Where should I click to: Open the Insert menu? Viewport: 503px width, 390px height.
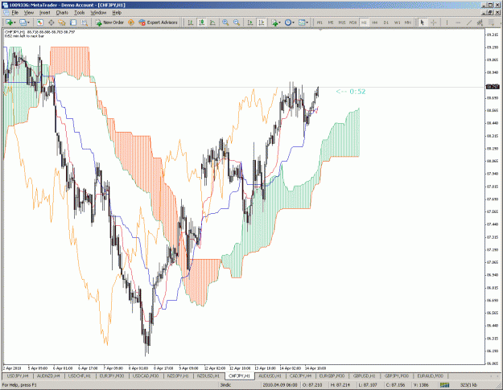pos(44,13)
